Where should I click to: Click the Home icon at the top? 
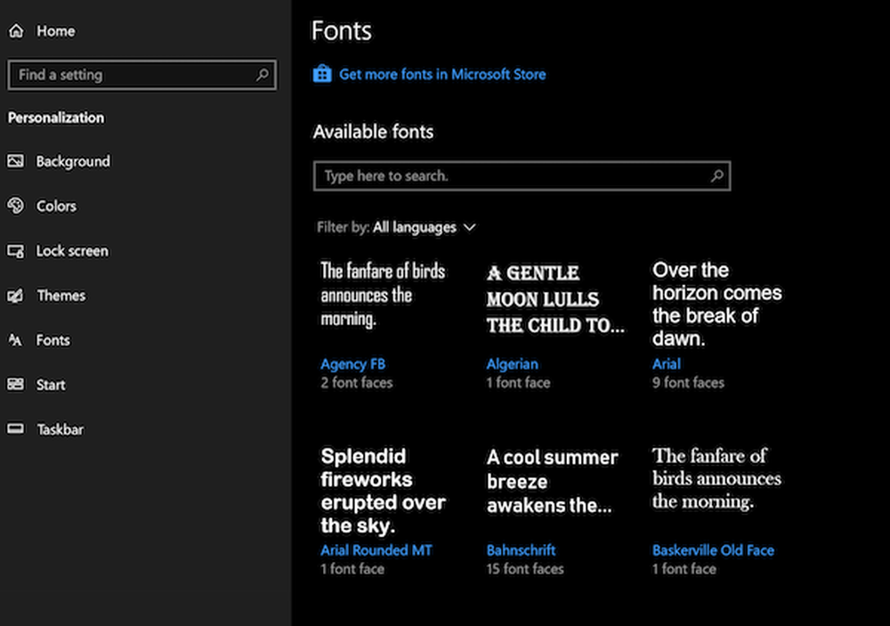pos(15,29)
